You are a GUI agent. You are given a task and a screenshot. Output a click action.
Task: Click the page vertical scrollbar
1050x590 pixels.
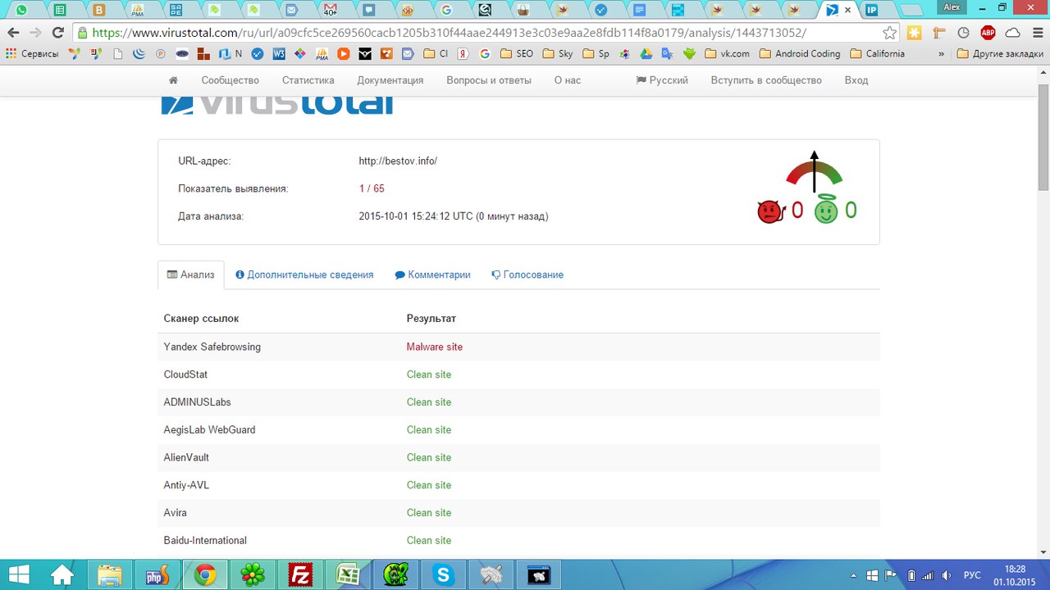pos(1043,138)
